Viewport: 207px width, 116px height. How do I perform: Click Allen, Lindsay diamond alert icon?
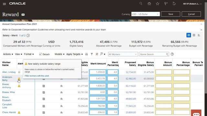tap(19, 72)
